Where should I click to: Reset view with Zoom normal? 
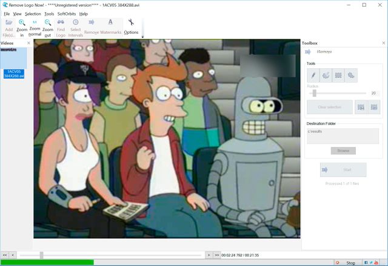(x=35, y=27)
